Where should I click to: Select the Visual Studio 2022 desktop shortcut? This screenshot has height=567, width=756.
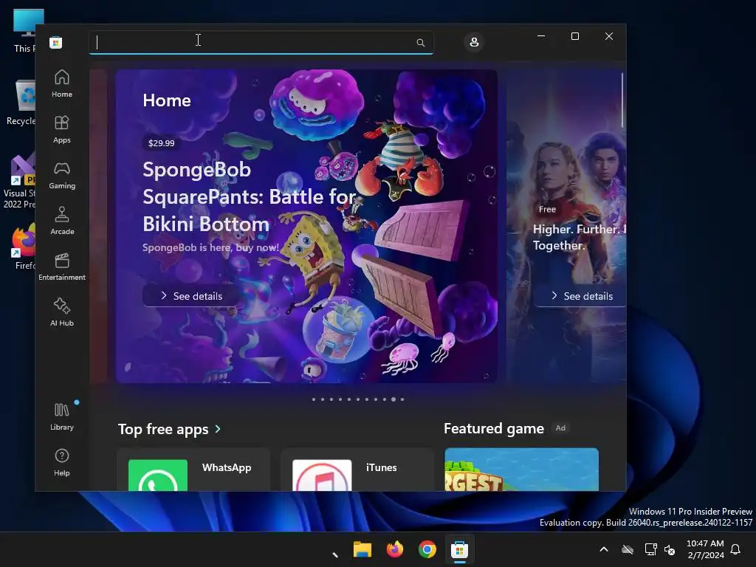coord(19,181)
